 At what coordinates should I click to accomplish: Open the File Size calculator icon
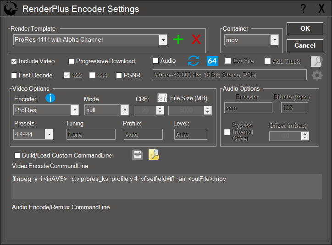(162, 98)
